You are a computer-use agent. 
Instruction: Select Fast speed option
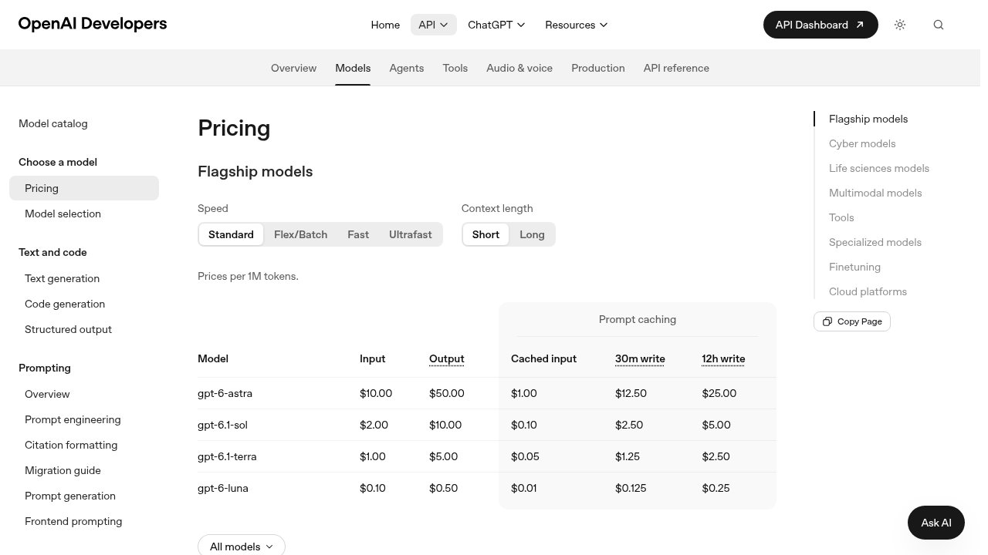coord(358,234)
